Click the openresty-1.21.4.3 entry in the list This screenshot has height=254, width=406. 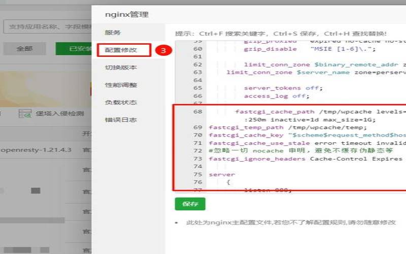[36, 150]
